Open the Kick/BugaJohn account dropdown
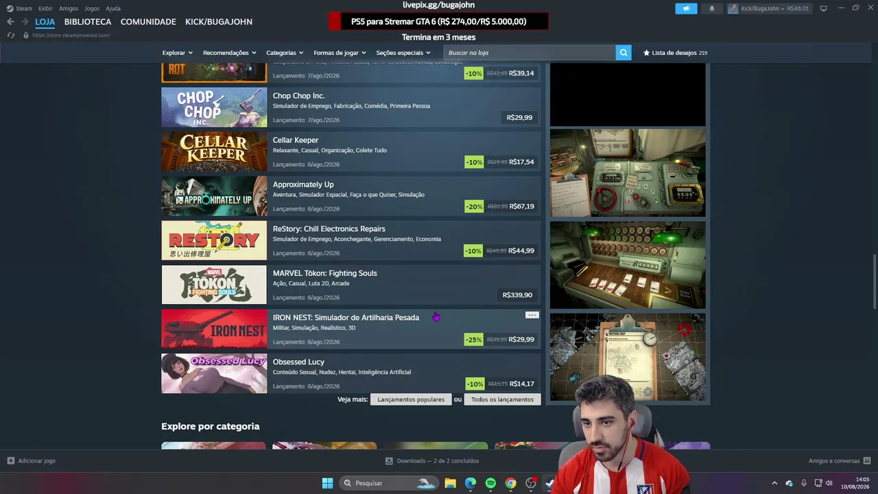This screenshot has height=494, width=878. point(763,8)
